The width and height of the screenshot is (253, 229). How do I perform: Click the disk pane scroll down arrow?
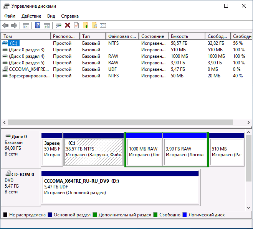click(x=249, y=208)
